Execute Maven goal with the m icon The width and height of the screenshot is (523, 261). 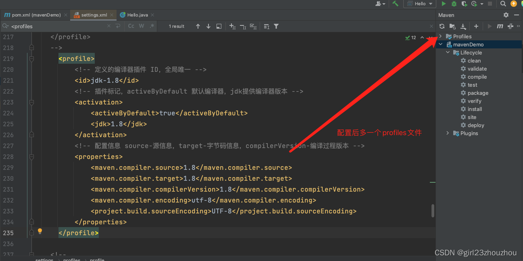pyautogui.click(x=500, y=26)
